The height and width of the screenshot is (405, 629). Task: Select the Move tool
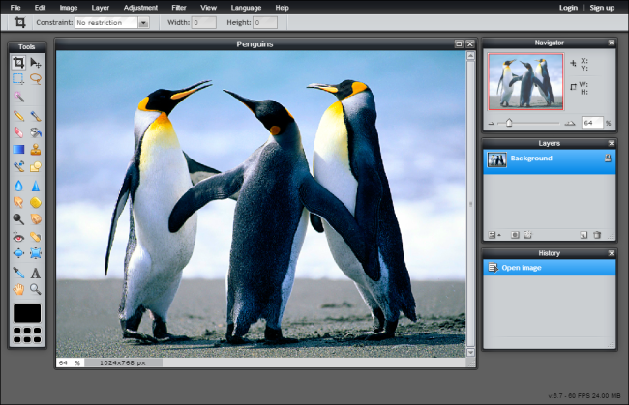[36, 62]
